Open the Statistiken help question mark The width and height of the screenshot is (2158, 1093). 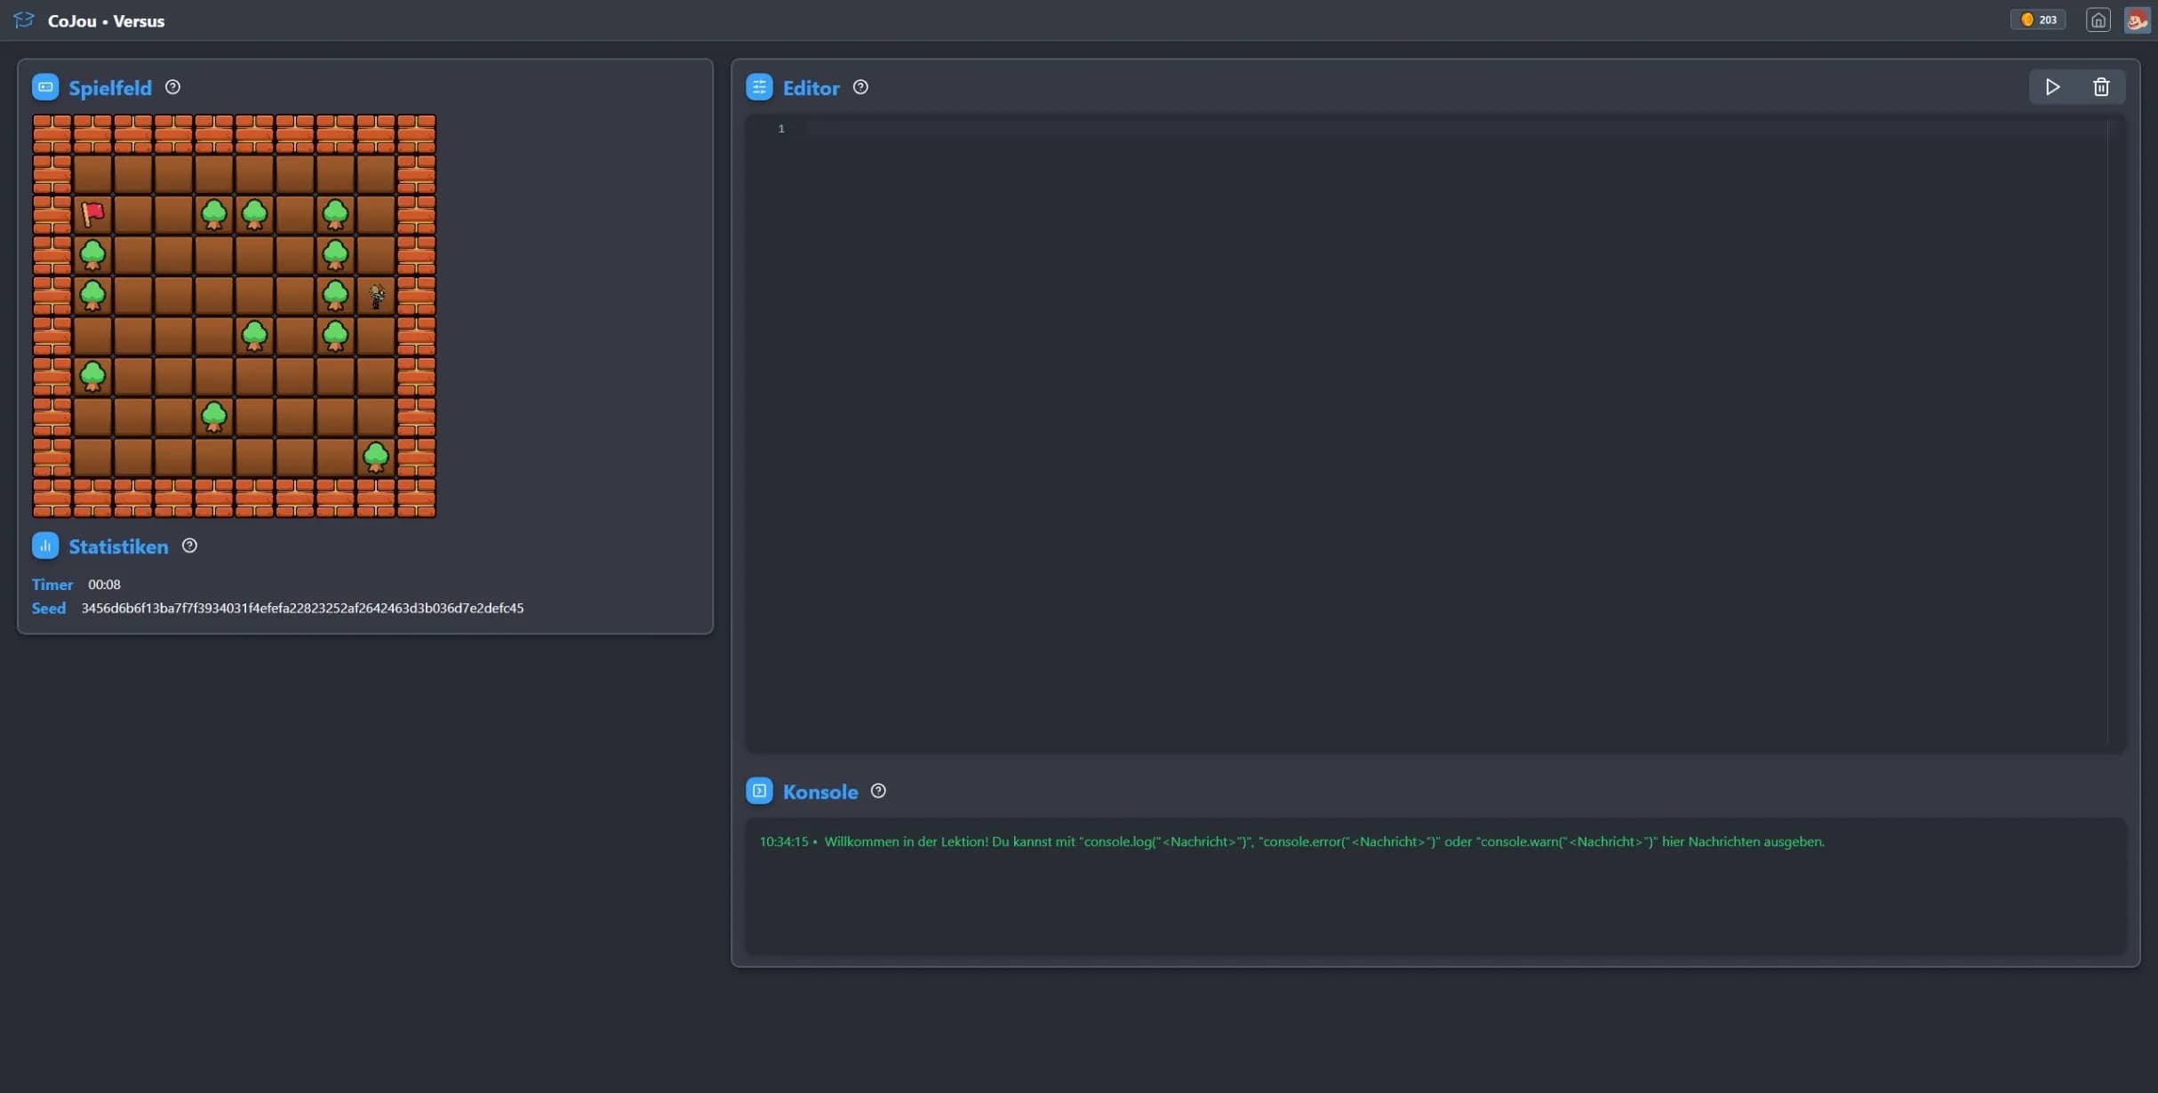click(x=189, y=546)
